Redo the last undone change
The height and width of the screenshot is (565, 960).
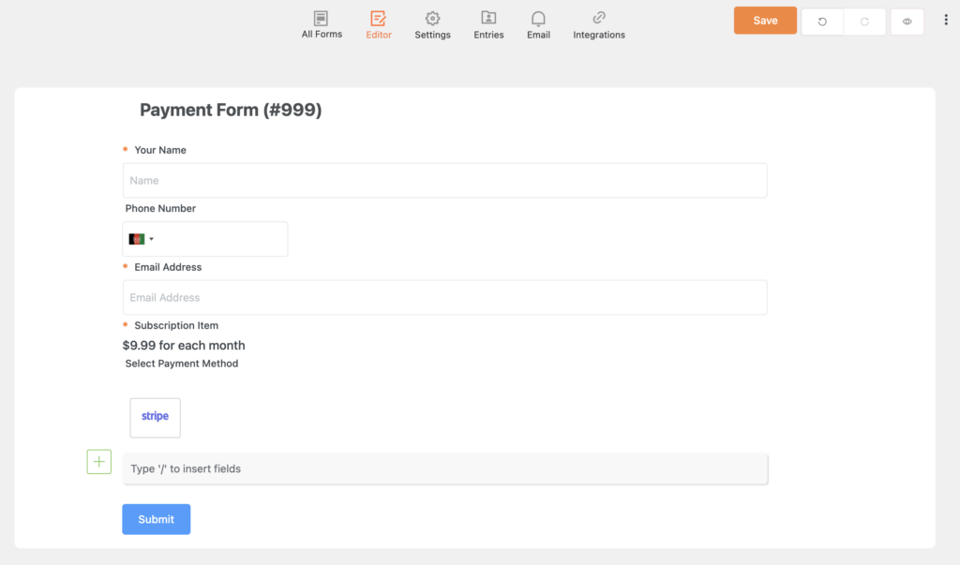click(864, 22)
